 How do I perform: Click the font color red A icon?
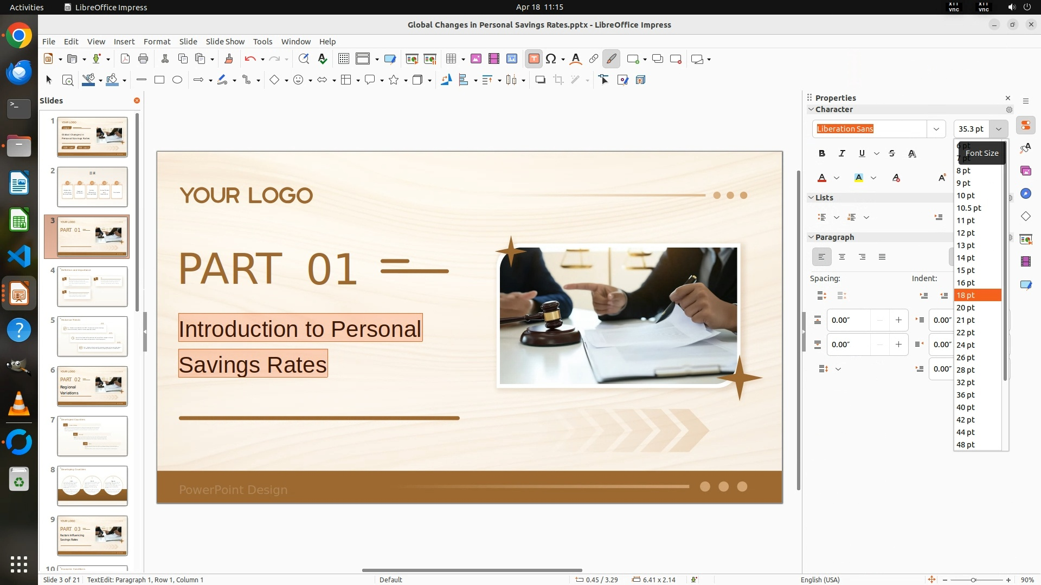tap(822, 178)
